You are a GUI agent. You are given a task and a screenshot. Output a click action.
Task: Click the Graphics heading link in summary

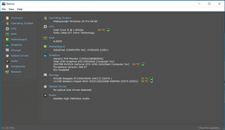54,55
